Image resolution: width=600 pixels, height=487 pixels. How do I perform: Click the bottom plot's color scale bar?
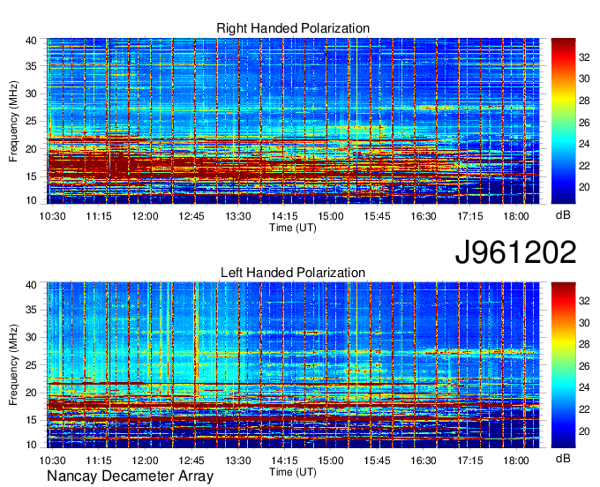(563, 365)
